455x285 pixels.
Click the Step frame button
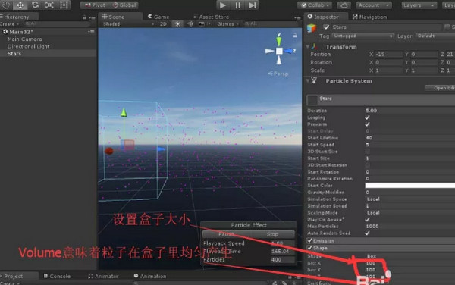coord(253,5)
